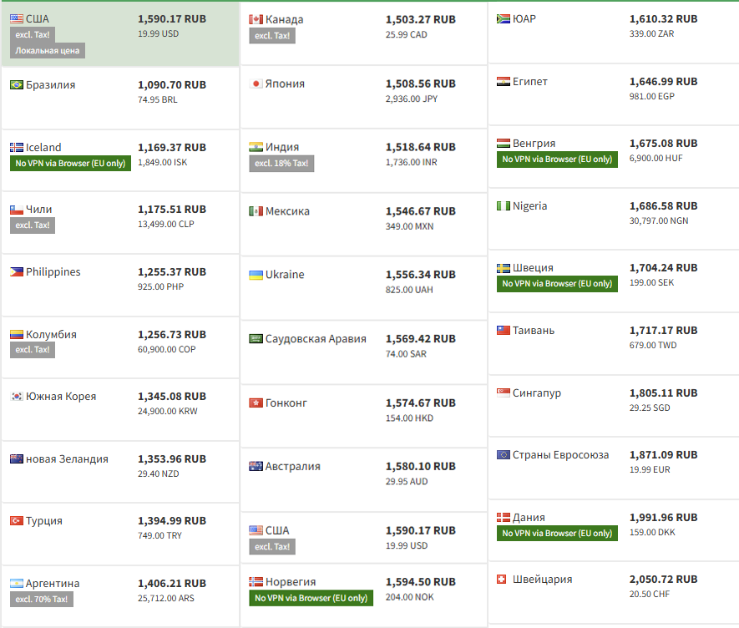Click the Saudi Arabia flag icon
Viewport: 739px width, 628px height.
[256, 338]
